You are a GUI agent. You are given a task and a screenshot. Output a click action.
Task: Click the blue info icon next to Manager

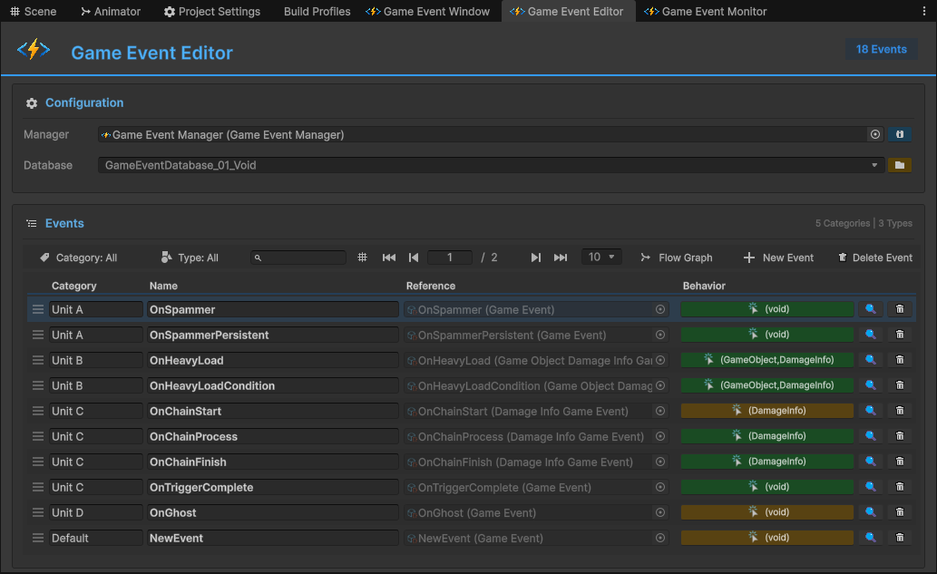[x=899, y=133]
